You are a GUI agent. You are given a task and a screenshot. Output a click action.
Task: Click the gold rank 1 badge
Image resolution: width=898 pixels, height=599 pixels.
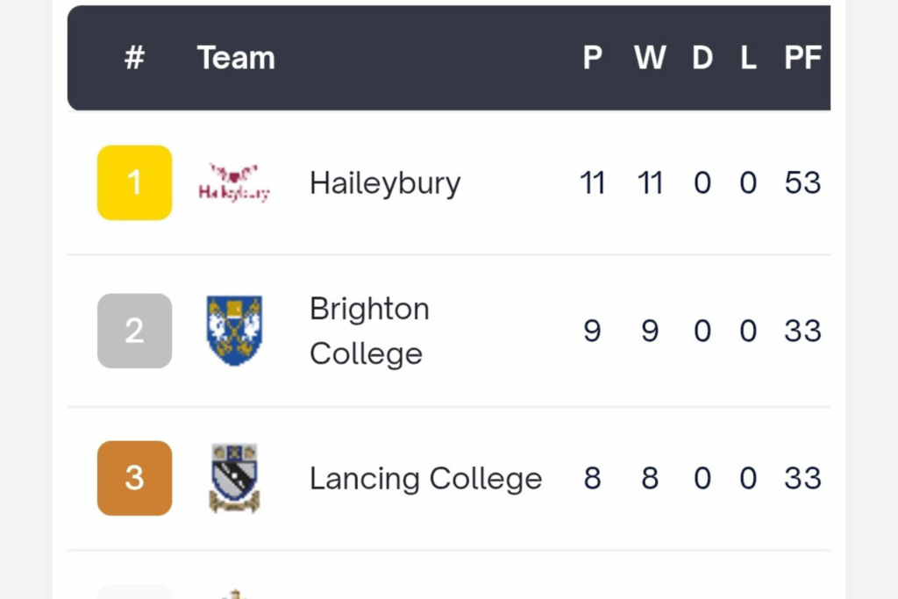point(134,182)
